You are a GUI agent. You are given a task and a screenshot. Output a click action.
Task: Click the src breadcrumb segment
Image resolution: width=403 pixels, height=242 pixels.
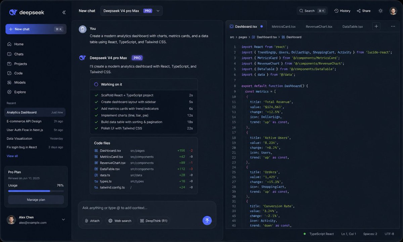(232, 37)
